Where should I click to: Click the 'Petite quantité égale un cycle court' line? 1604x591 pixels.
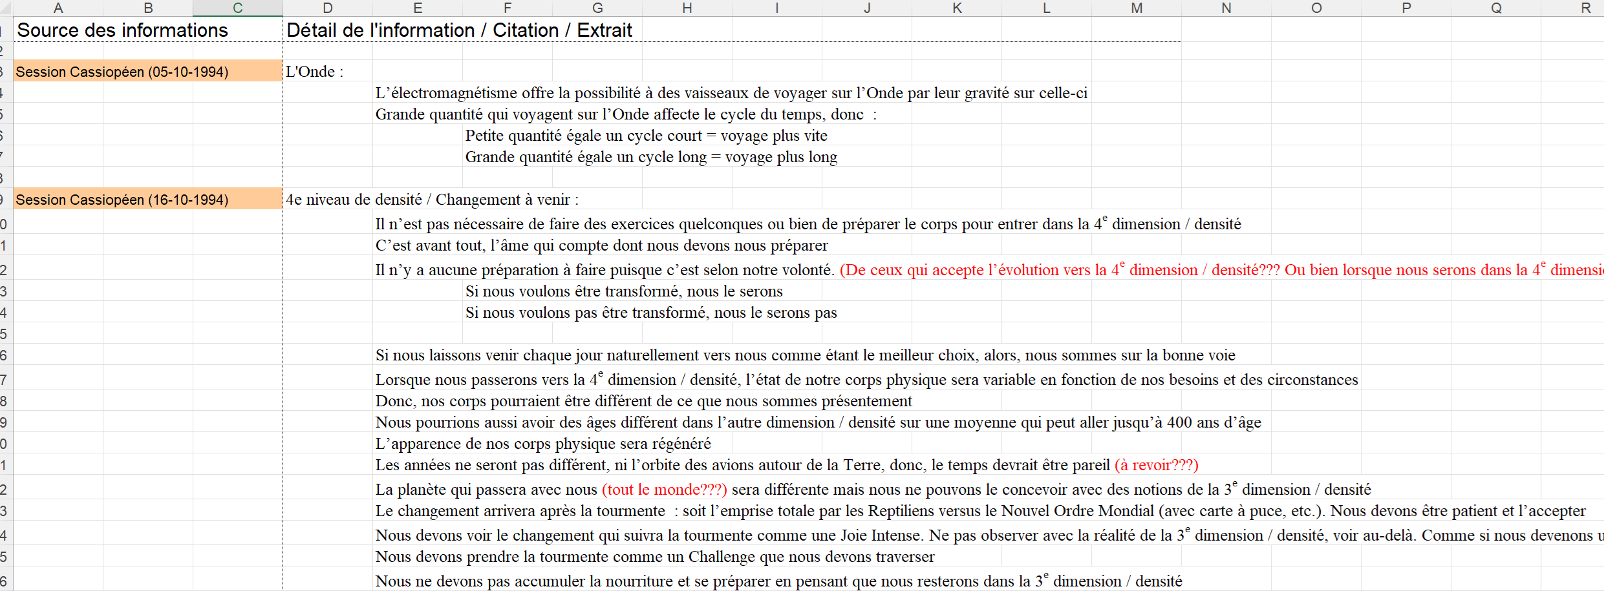pos(646,136)
